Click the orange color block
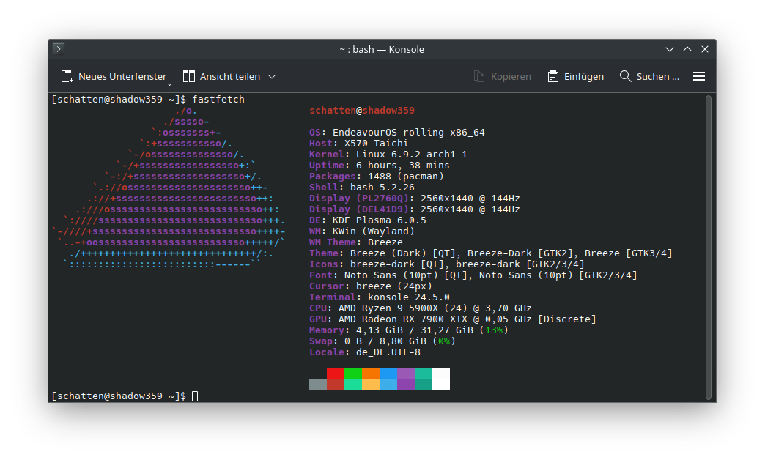Viewport: 765px width, 460px height. pos(370,374)
